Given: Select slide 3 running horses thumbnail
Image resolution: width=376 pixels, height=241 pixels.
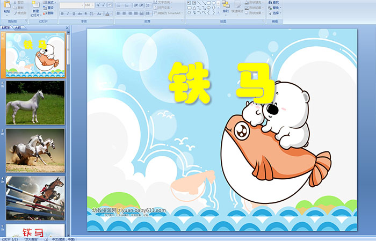Looking at the screenshot, I should tap(35, 150).
